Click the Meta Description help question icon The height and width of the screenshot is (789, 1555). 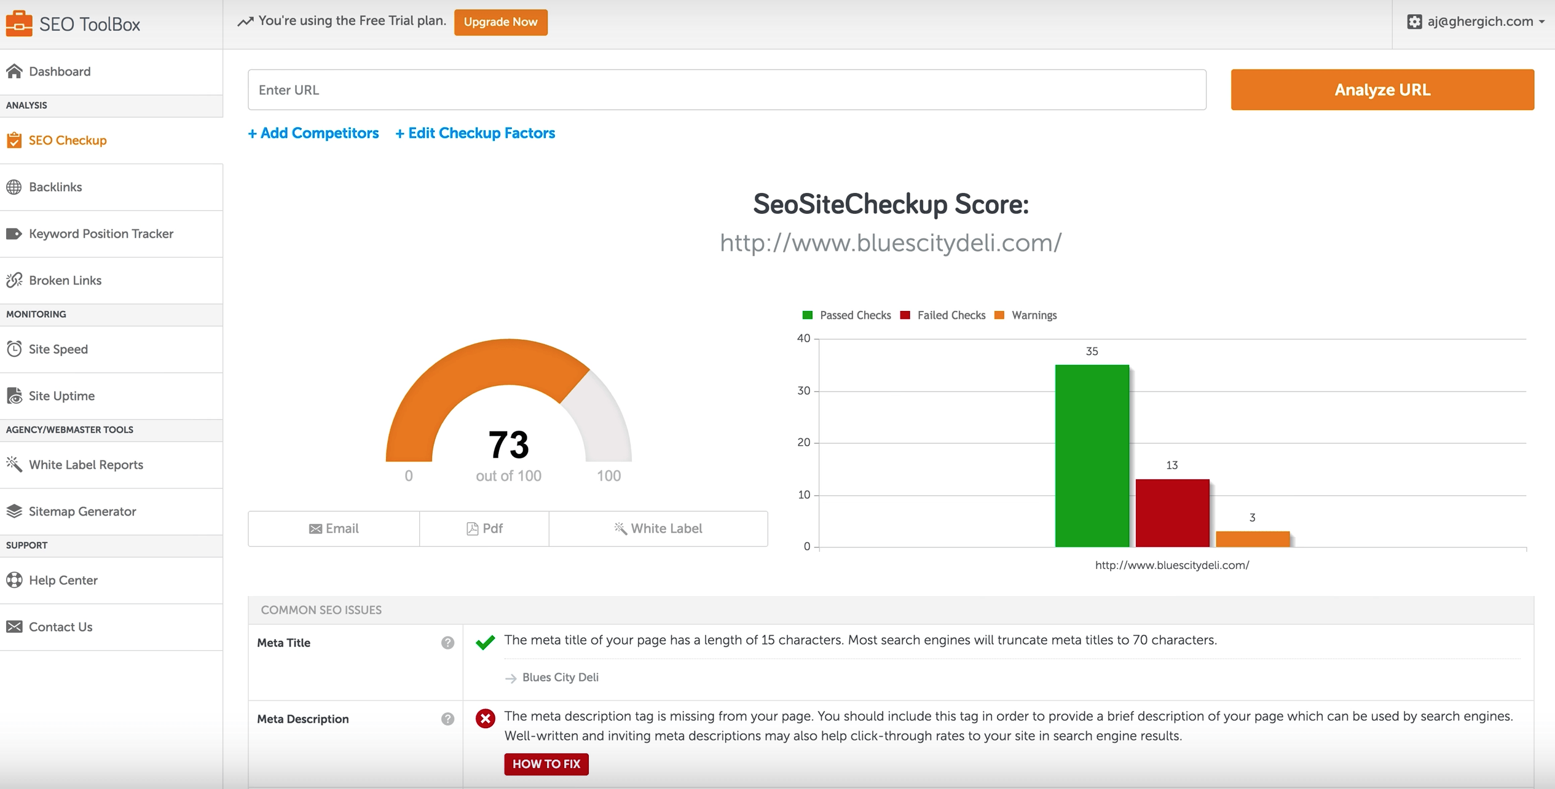click(x=447, y=719)
